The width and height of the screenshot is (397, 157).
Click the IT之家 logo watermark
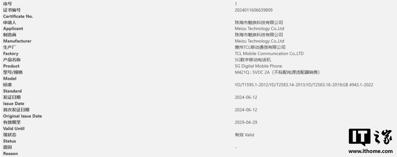pos(370,137)
